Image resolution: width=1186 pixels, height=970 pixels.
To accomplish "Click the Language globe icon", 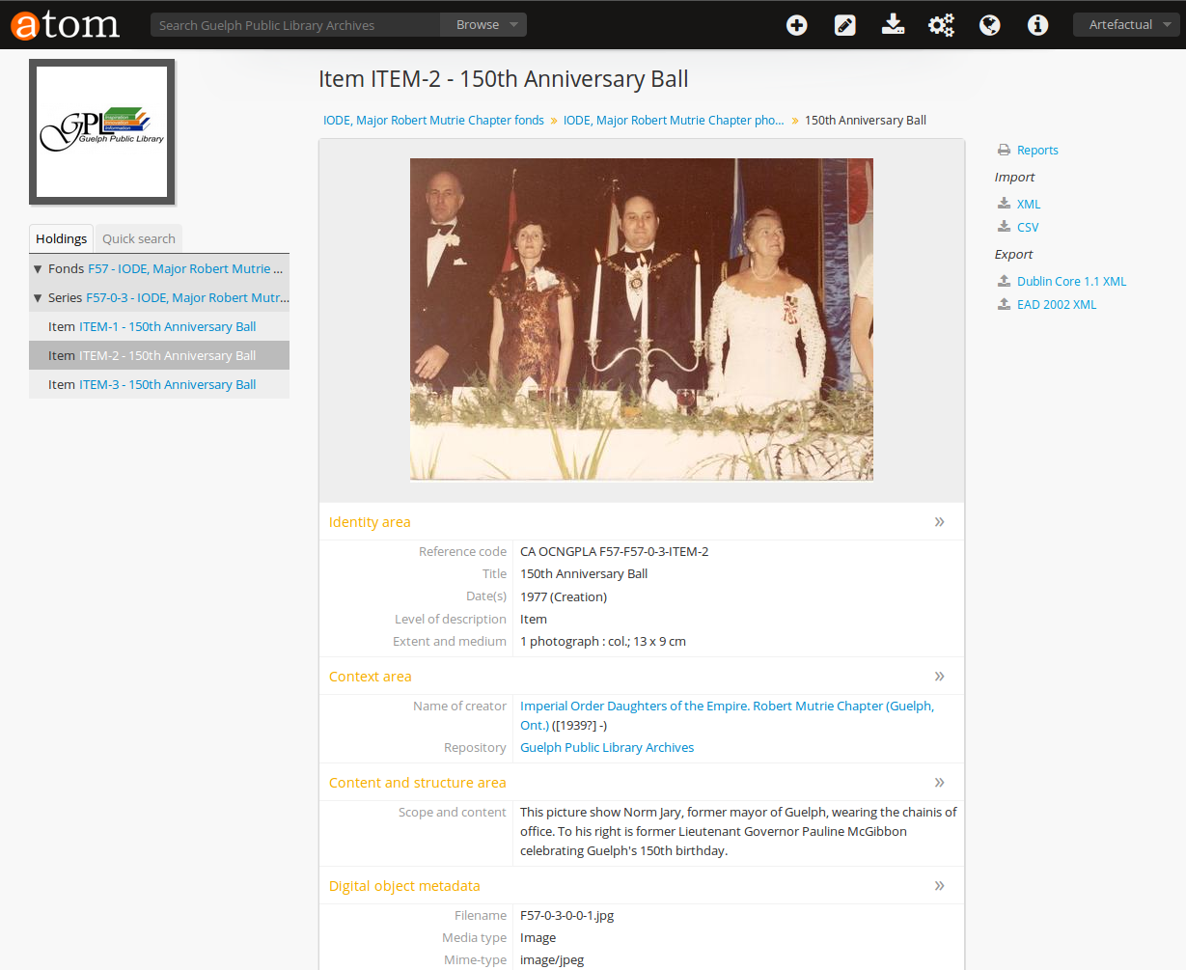I will point(989,25).
